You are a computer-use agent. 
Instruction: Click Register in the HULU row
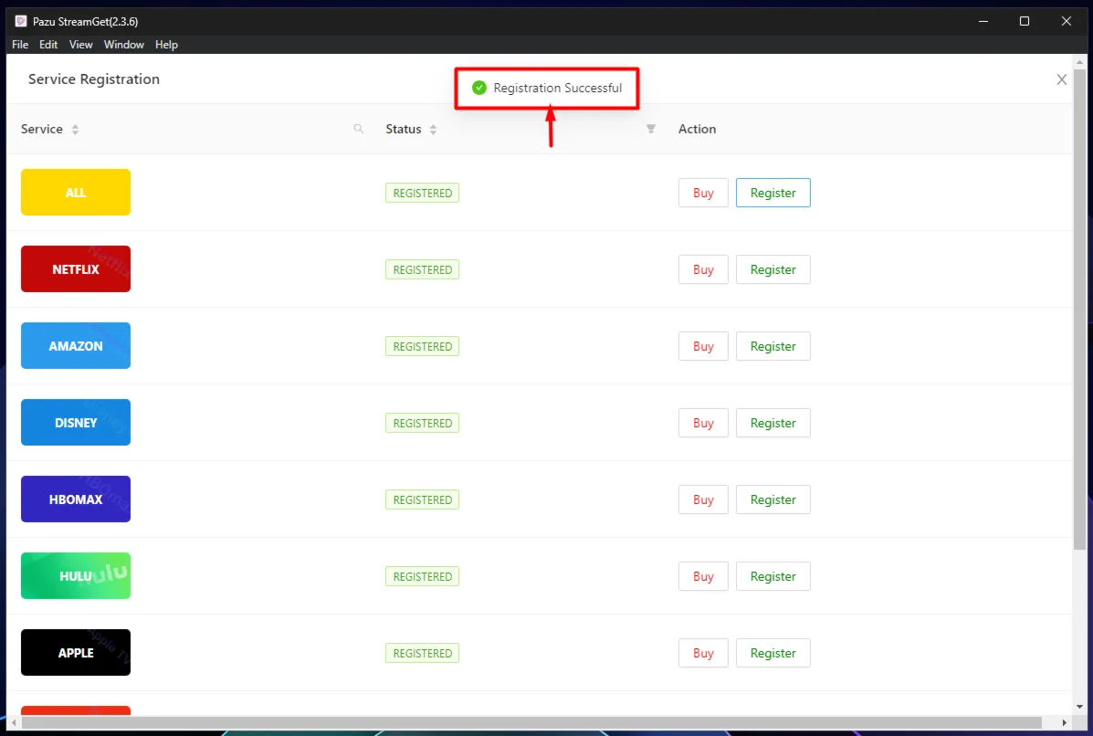click(773, 576)
